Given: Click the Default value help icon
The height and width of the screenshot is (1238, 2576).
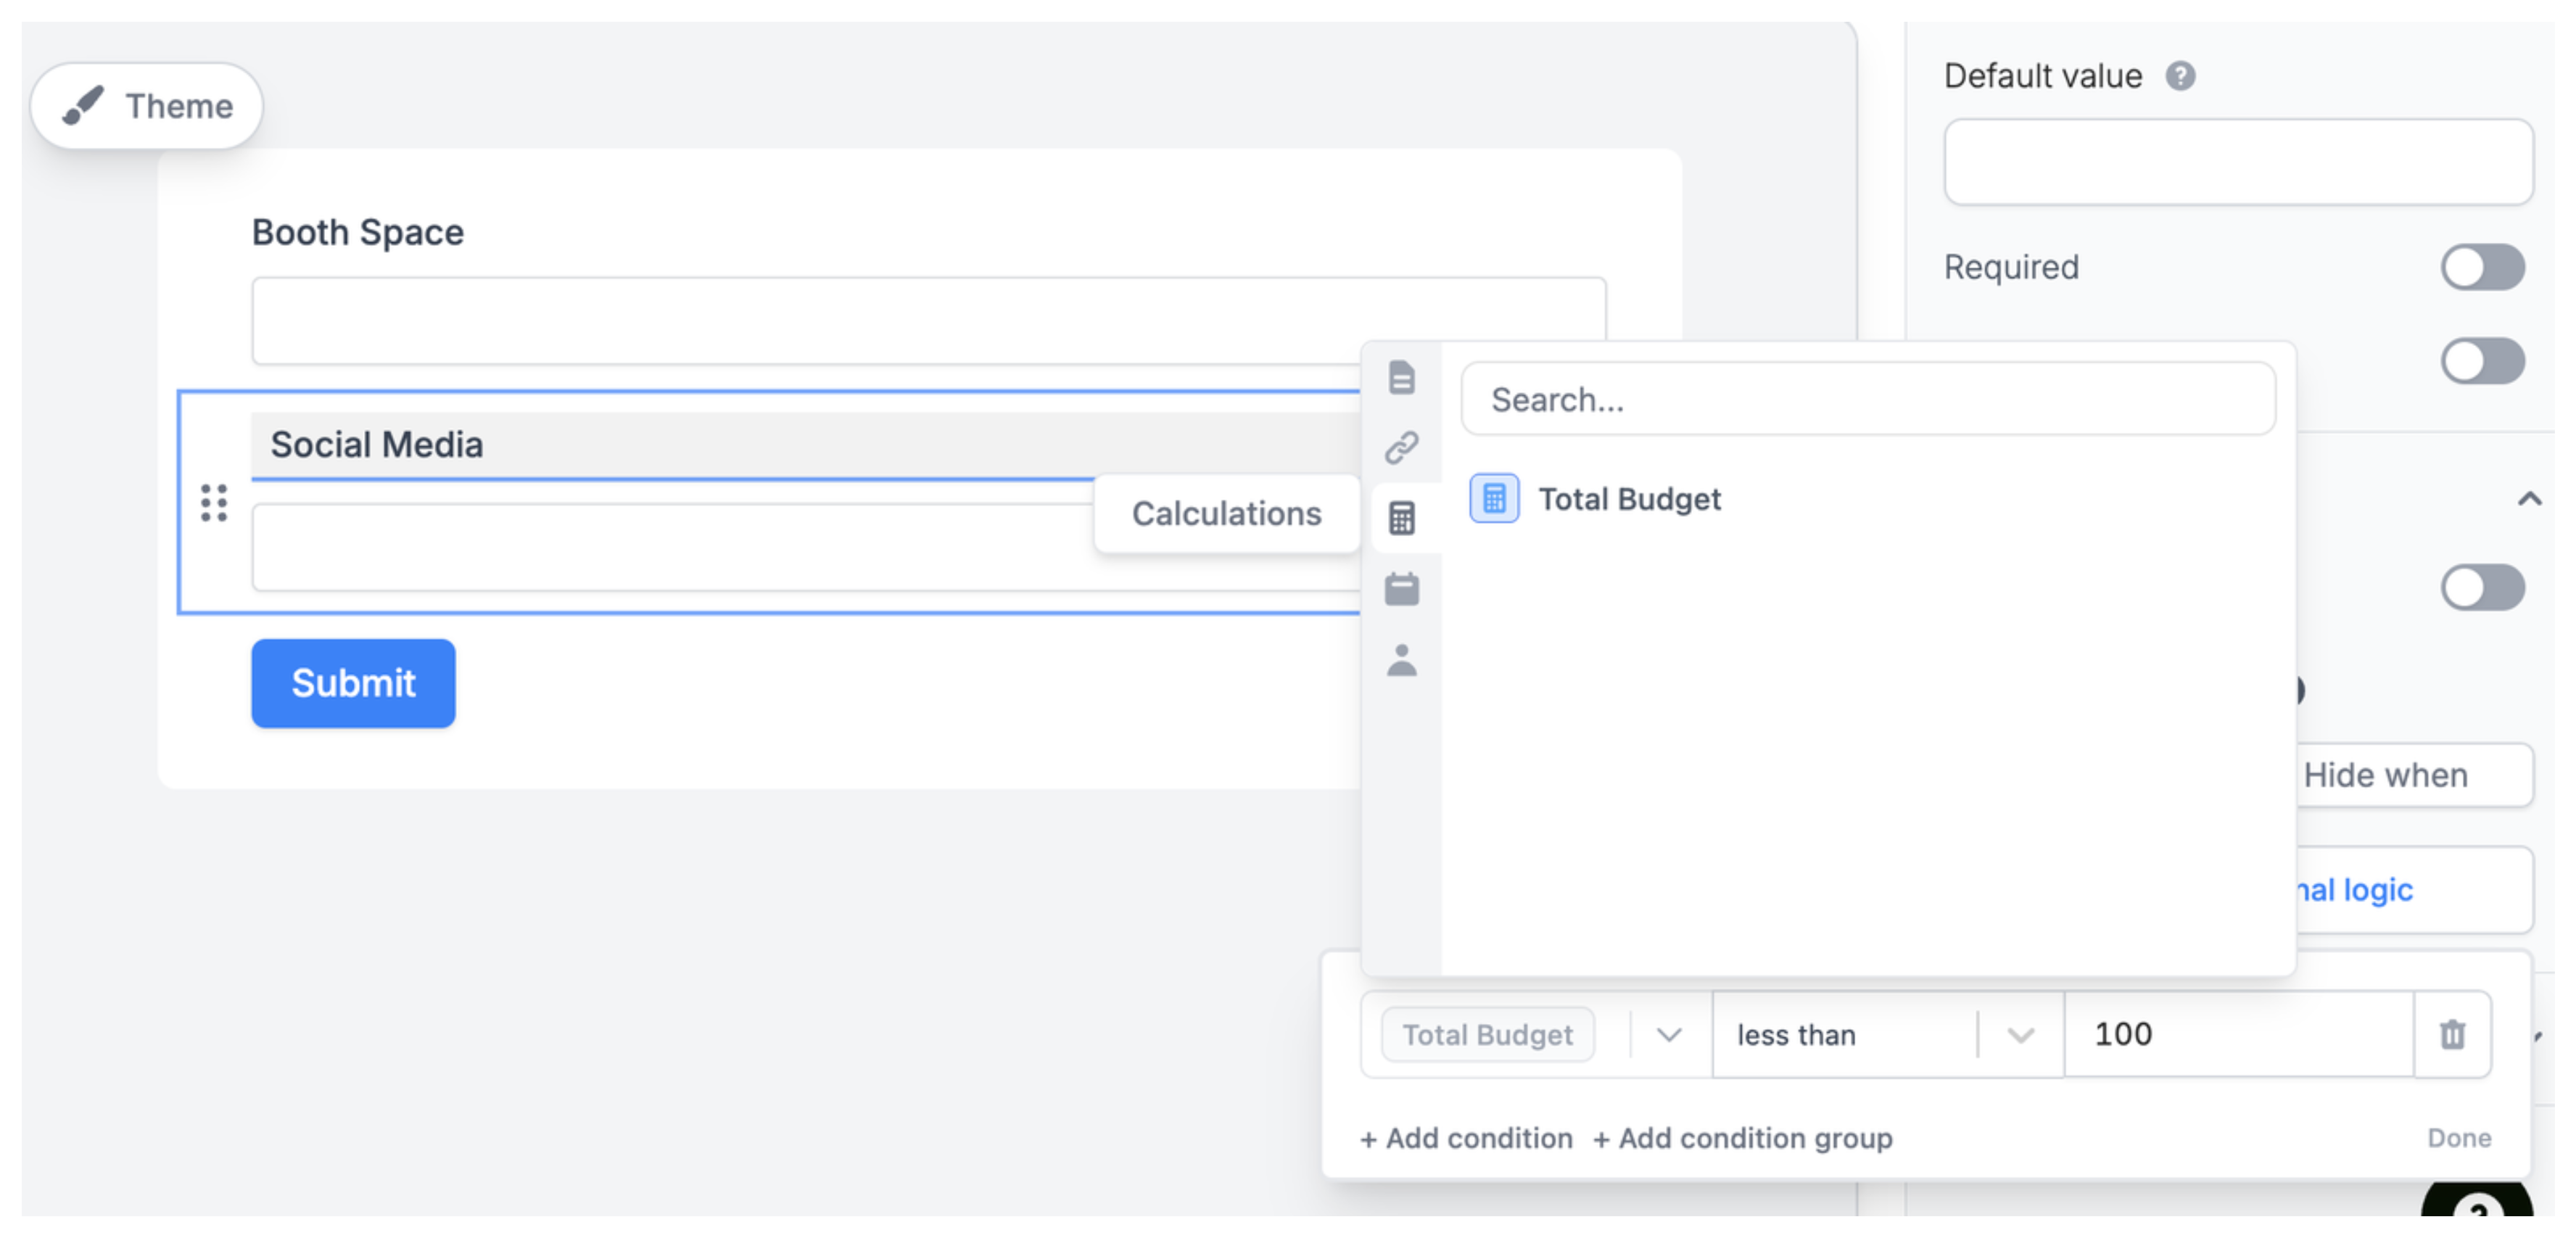Looking at the screenshot, I should click(2180, 76).
